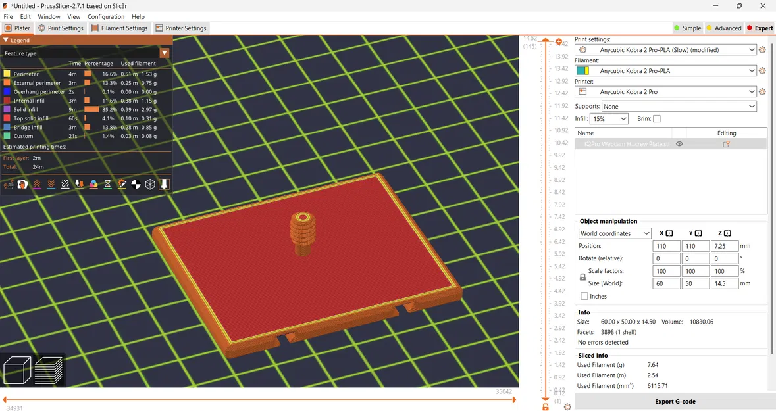Open the Filament dropdown
This screenshot has width=776, height=411.
pos(665,70)
